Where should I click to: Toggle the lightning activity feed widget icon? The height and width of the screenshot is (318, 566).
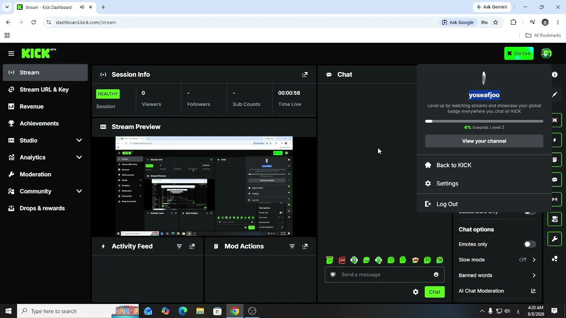click(555, 140)
